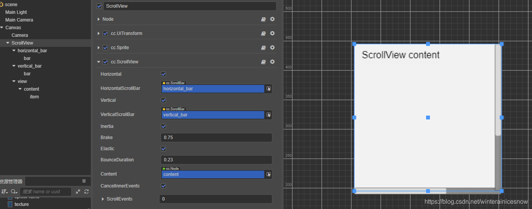Collapse the view node in hierarchy

pos(14,81)
